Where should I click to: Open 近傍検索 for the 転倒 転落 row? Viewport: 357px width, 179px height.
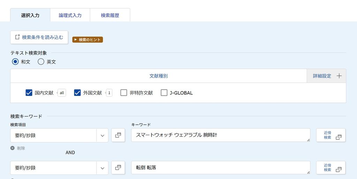tap(331, 168)
